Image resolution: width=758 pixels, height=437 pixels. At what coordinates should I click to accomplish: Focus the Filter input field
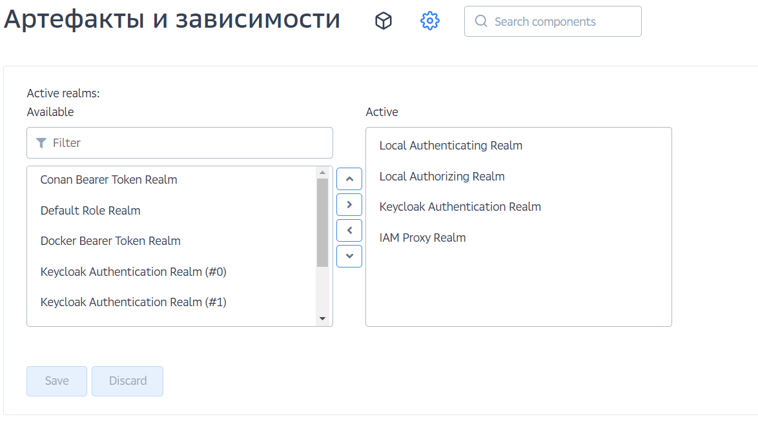click(187, 143)
